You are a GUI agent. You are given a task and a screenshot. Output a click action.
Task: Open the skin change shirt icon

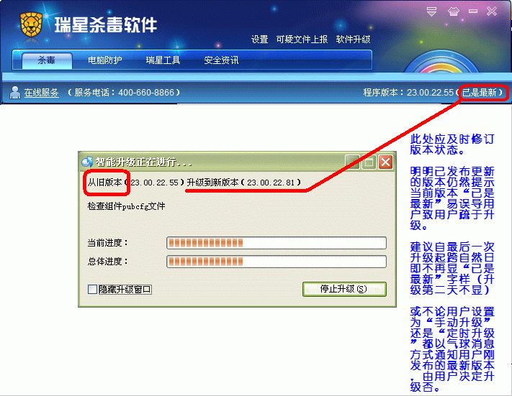coord(453,11)
